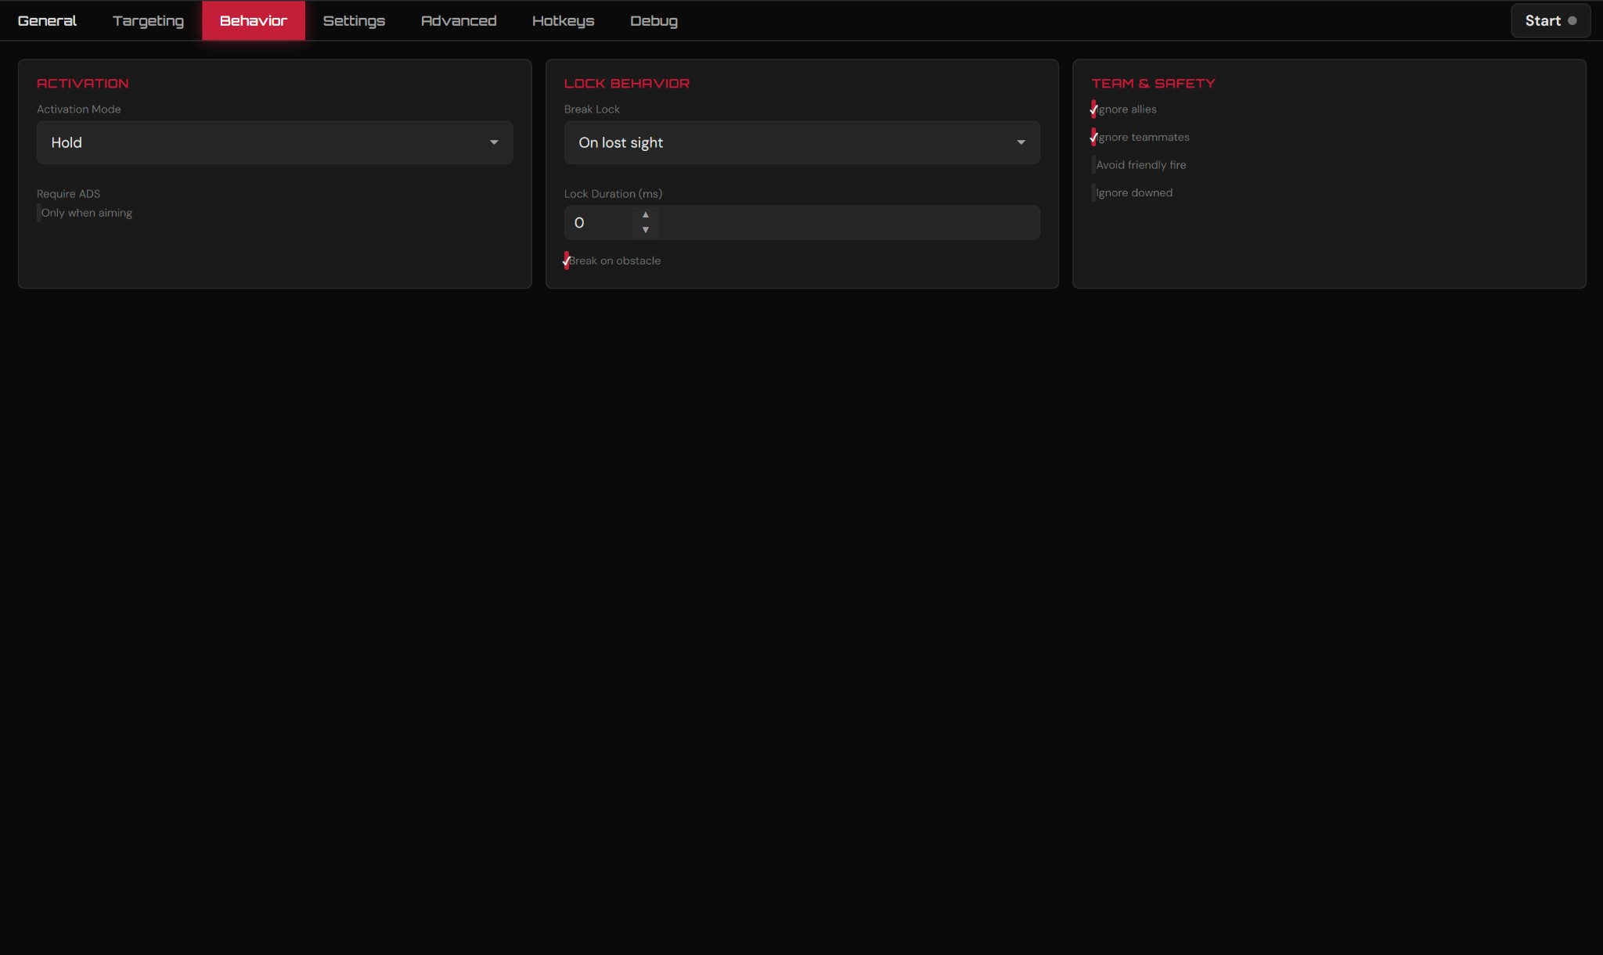Switch to the Hotkeys tab
Viewport: 1603px width, 955px height.
click(x=563, y=21)
